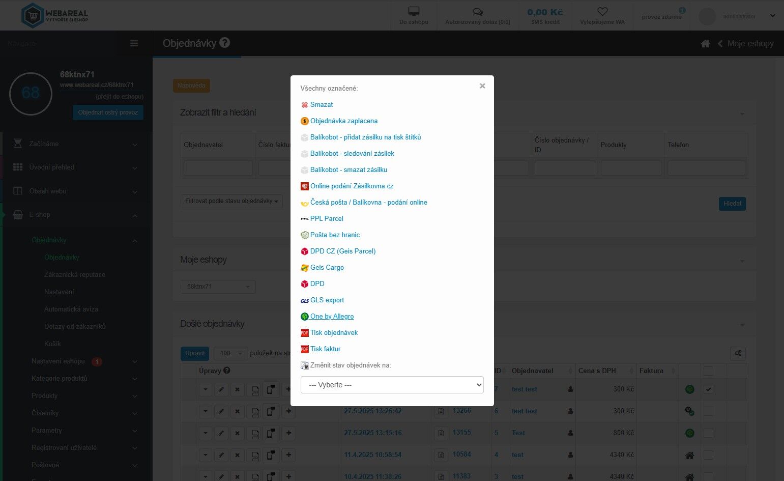Screen dimensions: 784x481
Task: Click the info icon beside provoz zdarma
Action: coord(682,10)
